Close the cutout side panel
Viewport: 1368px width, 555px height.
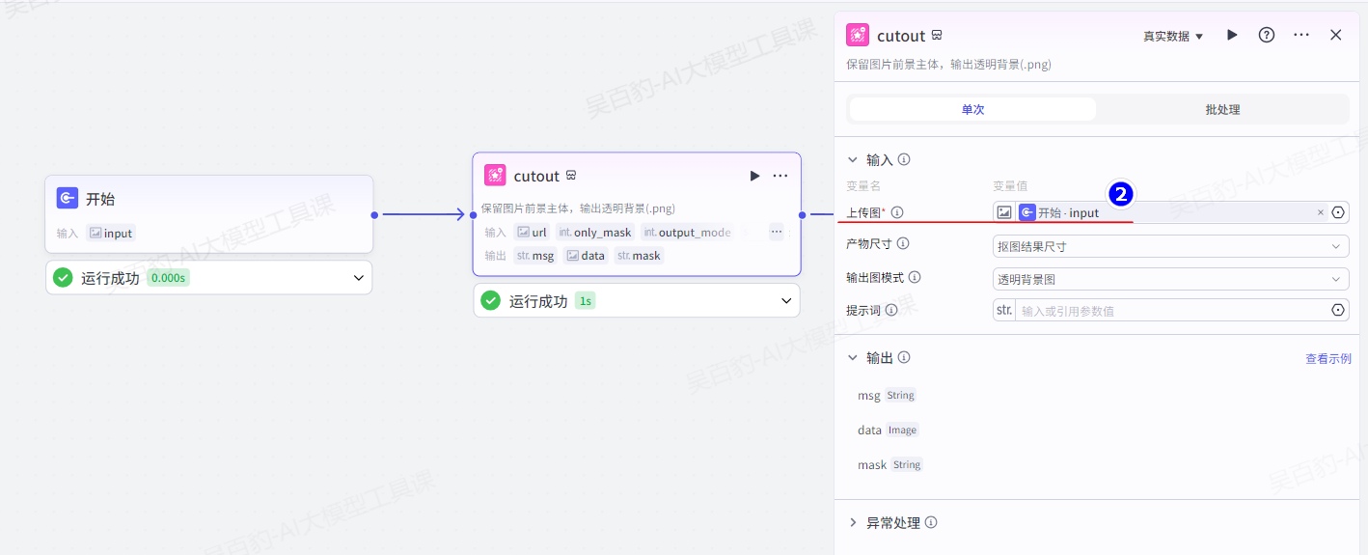click(x=1336, y=35)
